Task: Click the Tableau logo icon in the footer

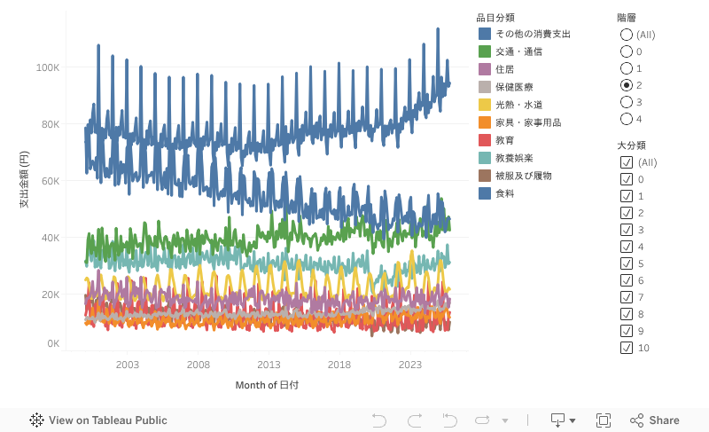Action: coord(36,420)
